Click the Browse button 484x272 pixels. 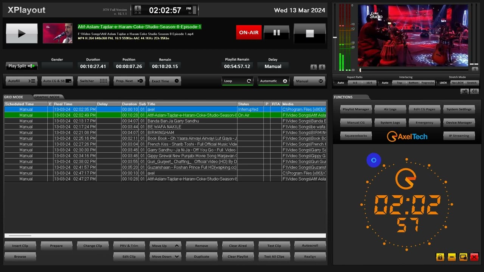pos(20,257)
